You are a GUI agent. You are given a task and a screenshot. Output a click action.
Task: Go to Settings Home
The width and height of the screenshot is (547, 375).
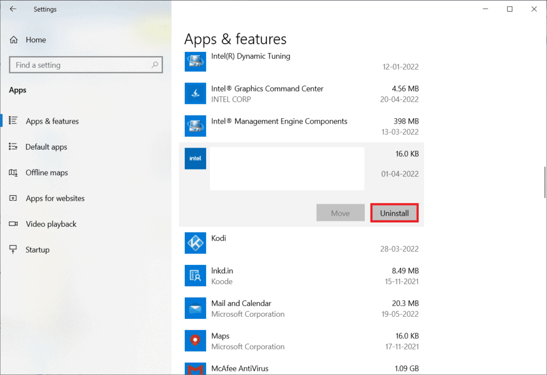tap(36, 40)
